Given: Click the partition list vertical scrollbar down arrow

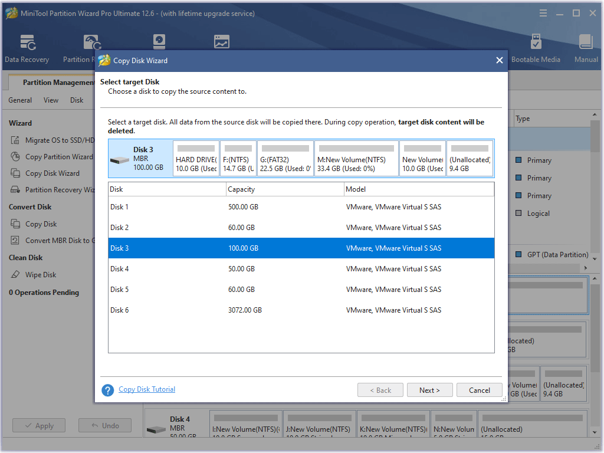Looking at the screenshot, I should tap(595, 259).
